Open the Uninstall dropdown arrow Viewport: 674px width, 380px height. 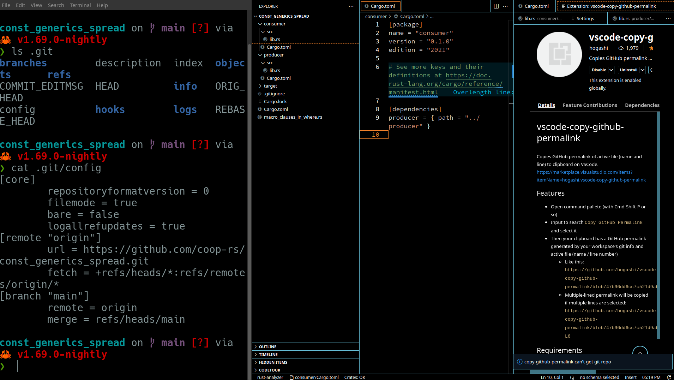(642, 70)
